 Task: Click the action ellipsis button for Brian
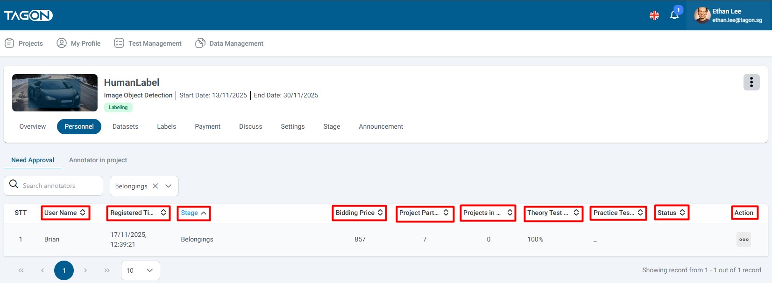[744, 240]
